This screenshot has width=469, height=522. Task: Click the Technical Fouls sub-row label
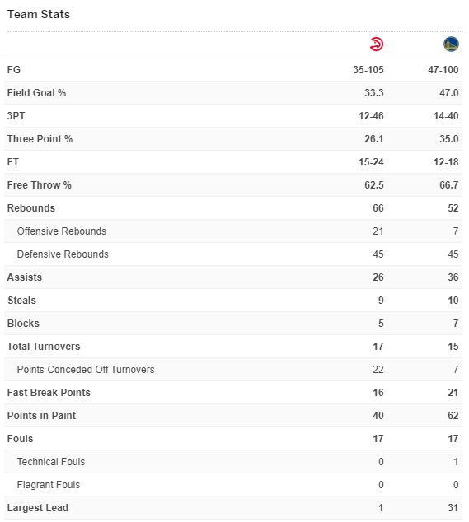(x=51, y=462)
